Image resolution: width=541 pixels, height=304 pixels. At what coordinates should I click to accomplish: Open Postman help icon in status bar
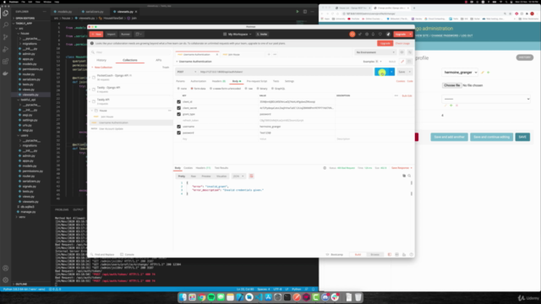(412, 254)
